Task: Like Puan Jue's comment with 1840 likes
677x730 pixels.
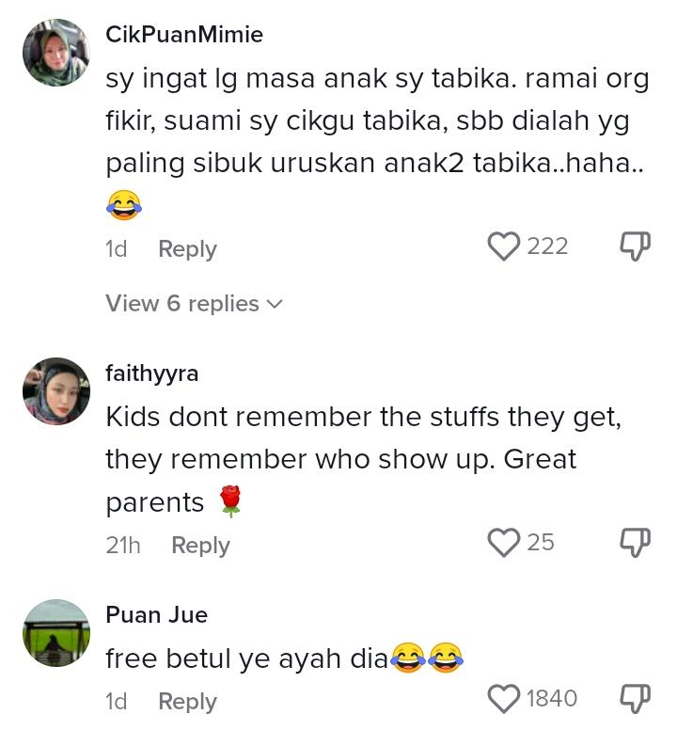Action: click(503, 699)
